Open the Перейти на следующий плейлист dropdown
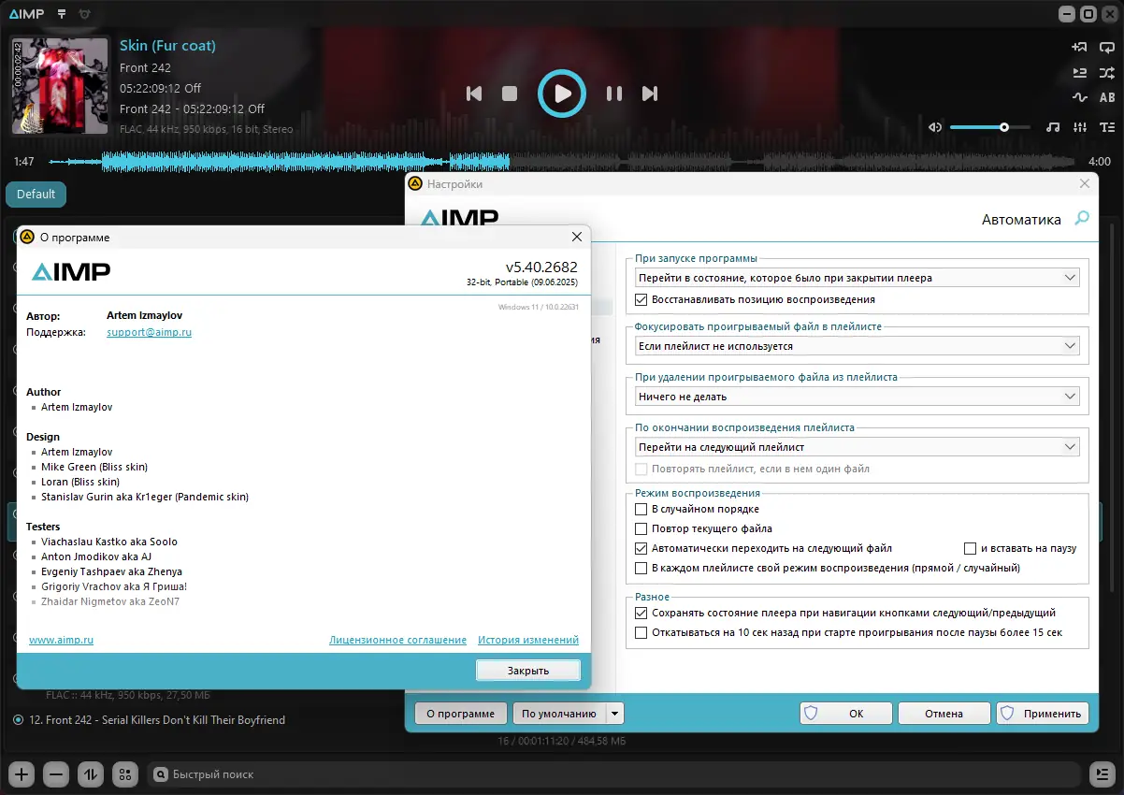Screen dimensions: 1124x795 point(857,447)
